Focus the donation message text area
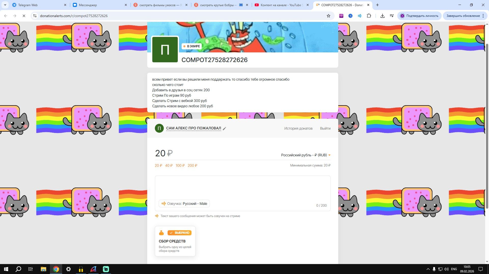Image resolution: width=489 pixels, height=274 pixels. [243, 193]
